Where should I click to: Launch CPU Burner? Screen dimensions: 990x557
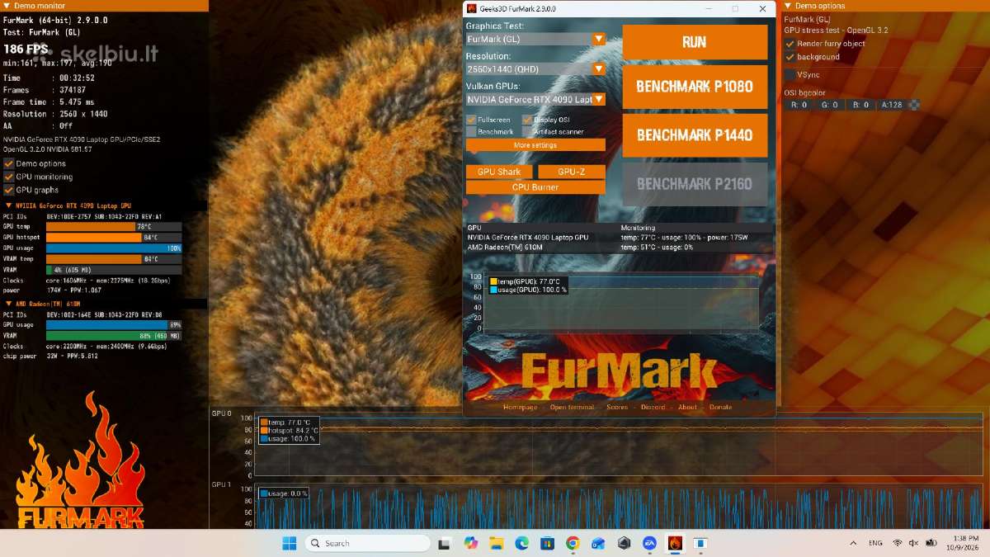(x=535, y=187)
